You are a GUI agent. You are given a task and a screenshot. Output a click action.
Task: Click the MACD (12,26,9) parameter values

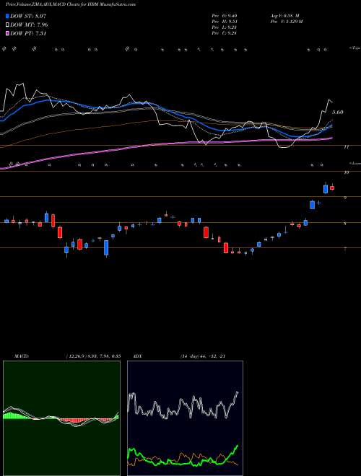point(93,356)
